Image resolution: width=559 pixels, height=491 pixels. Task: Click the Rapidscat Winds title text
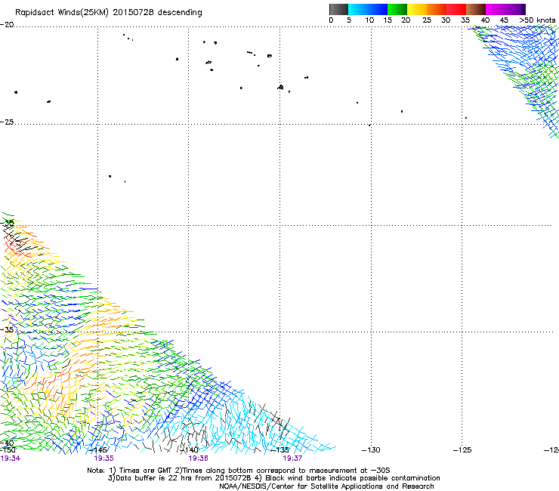point(108,13)
